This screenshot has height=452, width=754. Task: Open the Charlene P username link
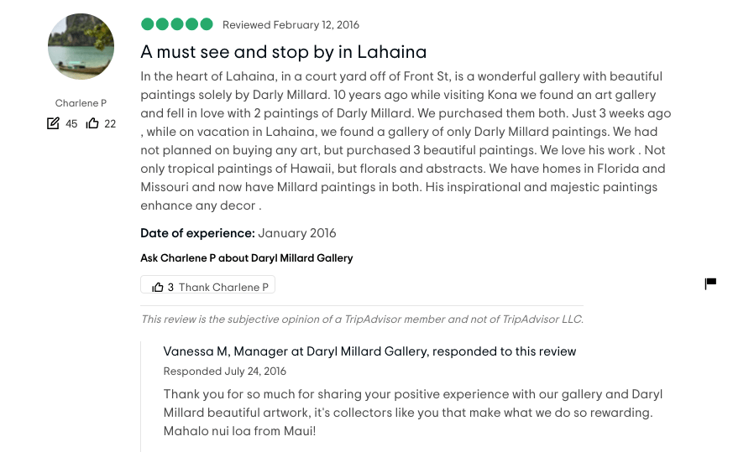click(81, 103)
